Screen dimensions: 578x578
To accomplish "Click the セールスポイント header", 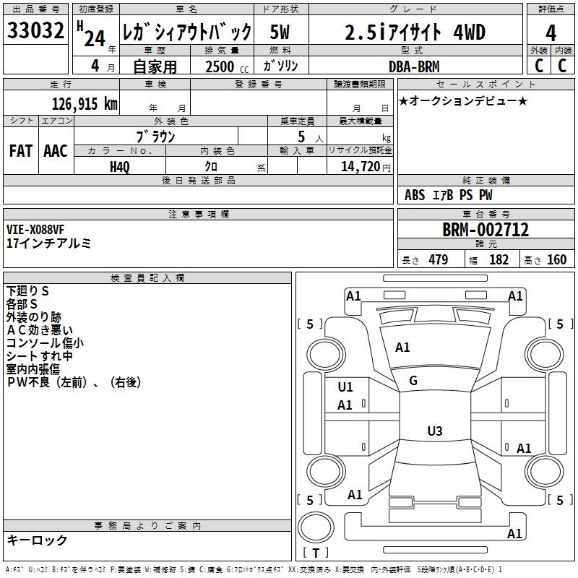I will coord(486,85).
